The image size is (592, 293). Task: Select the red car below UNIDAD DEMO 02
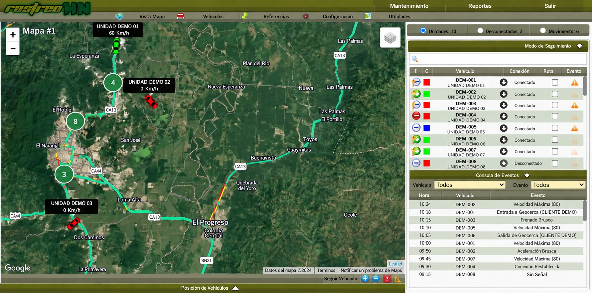click(151, 102)
